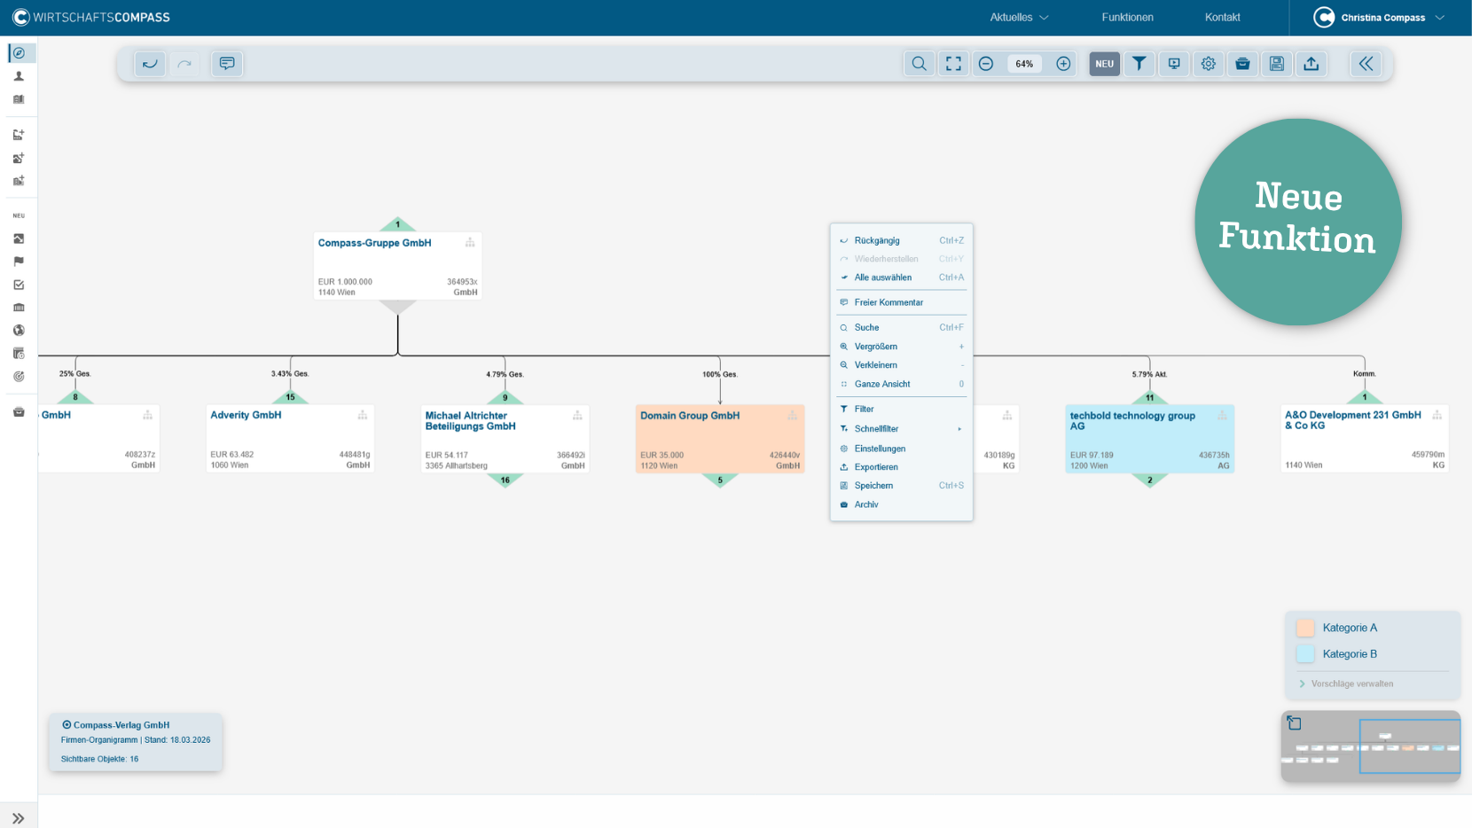Toggle the minimap panel corner icon
Screen dimensions: 1472x828
click(1295, 723)
